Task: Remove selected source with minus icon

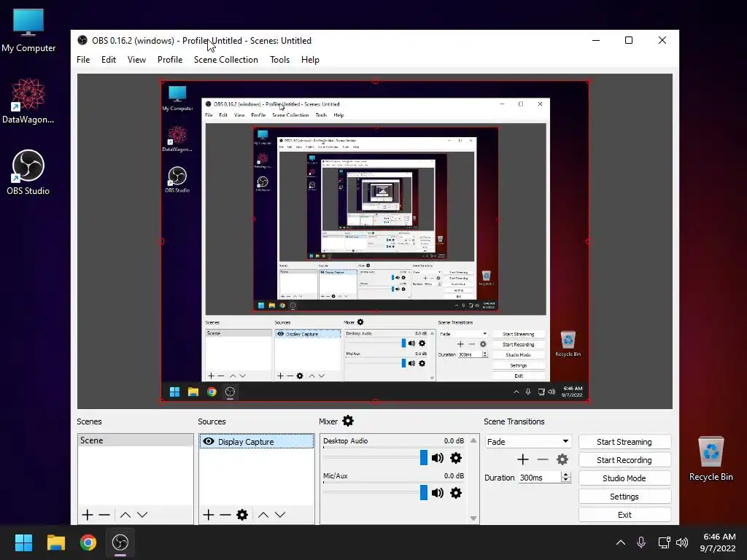Action: (225, 515)
